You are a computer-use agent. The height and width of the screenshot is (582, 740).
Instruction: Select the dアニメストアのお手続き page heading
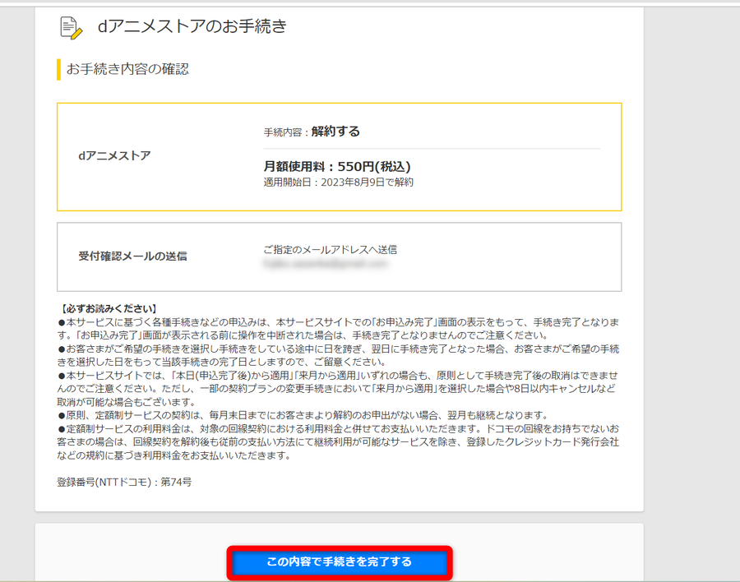tap(192, 26)
